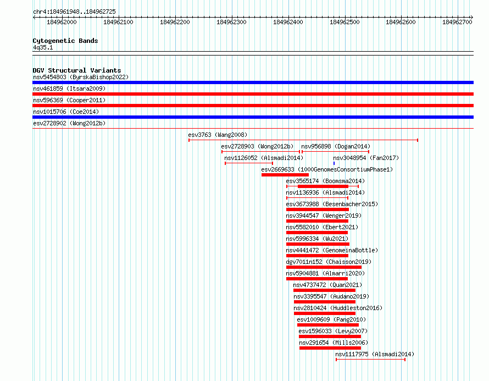
Task: Select the red nsv291654 variant bar
Action: point(330,348)
